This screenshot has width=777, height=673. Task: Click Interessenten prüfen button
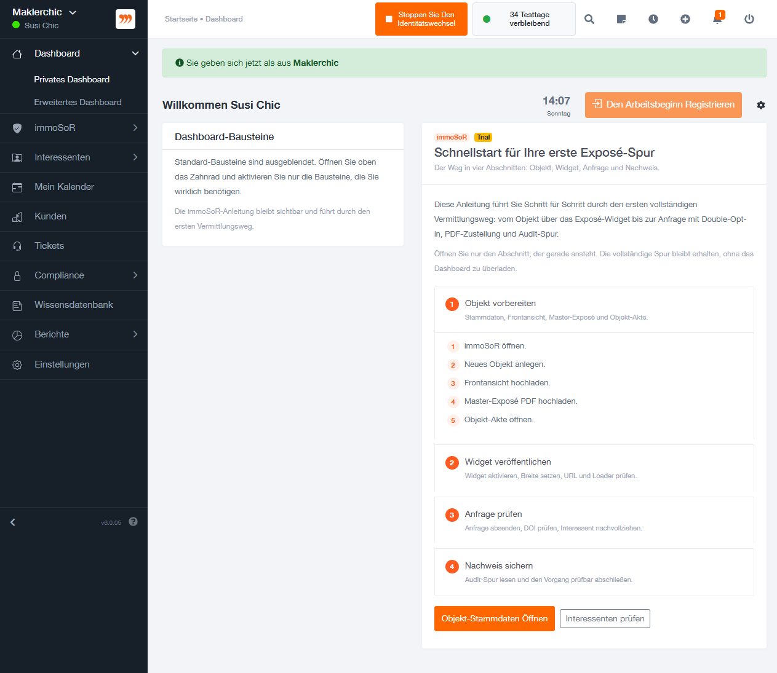[605, 618]
